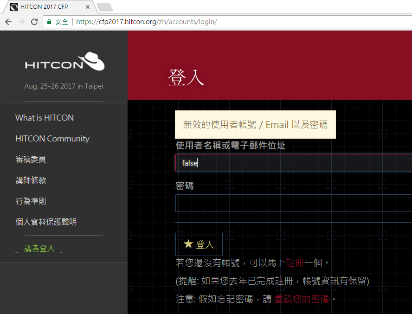Open 行為準則 sidebar link
This screenshot has height=314, width=412.
(31, 201)
